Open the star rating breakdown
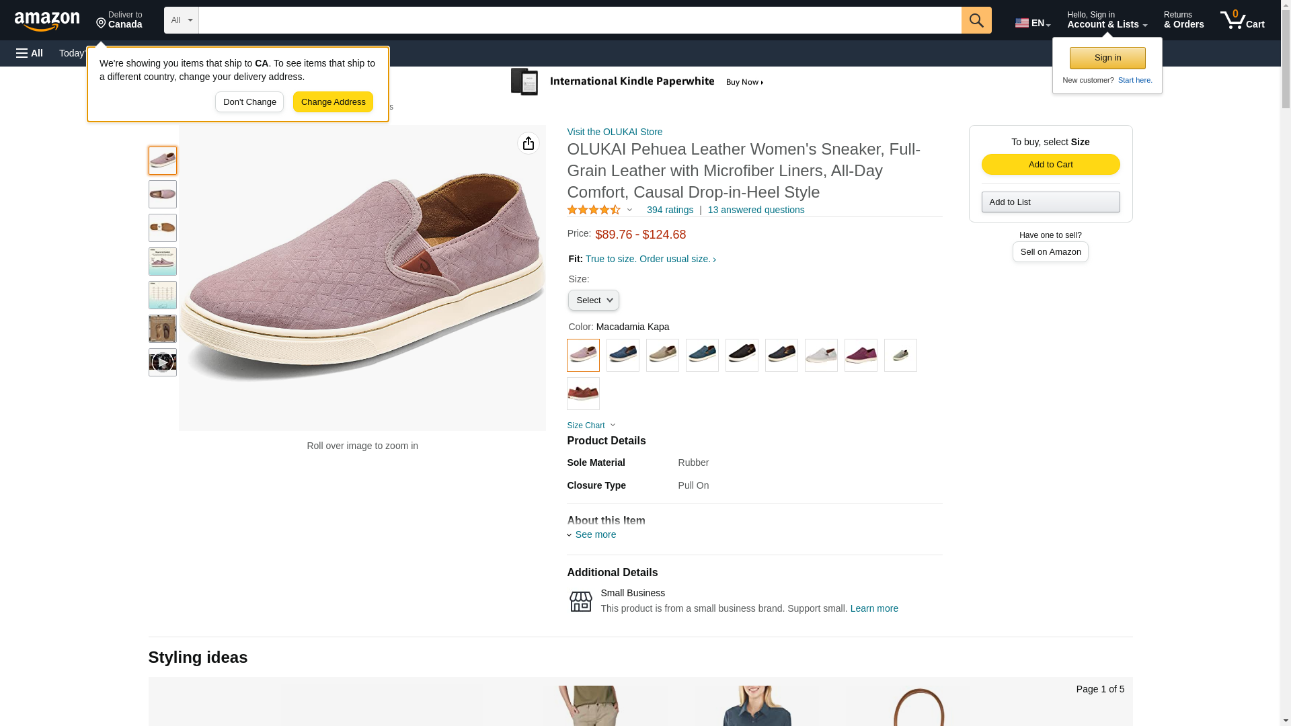The height and width of the screenshot is (726, 1291). 600,210
